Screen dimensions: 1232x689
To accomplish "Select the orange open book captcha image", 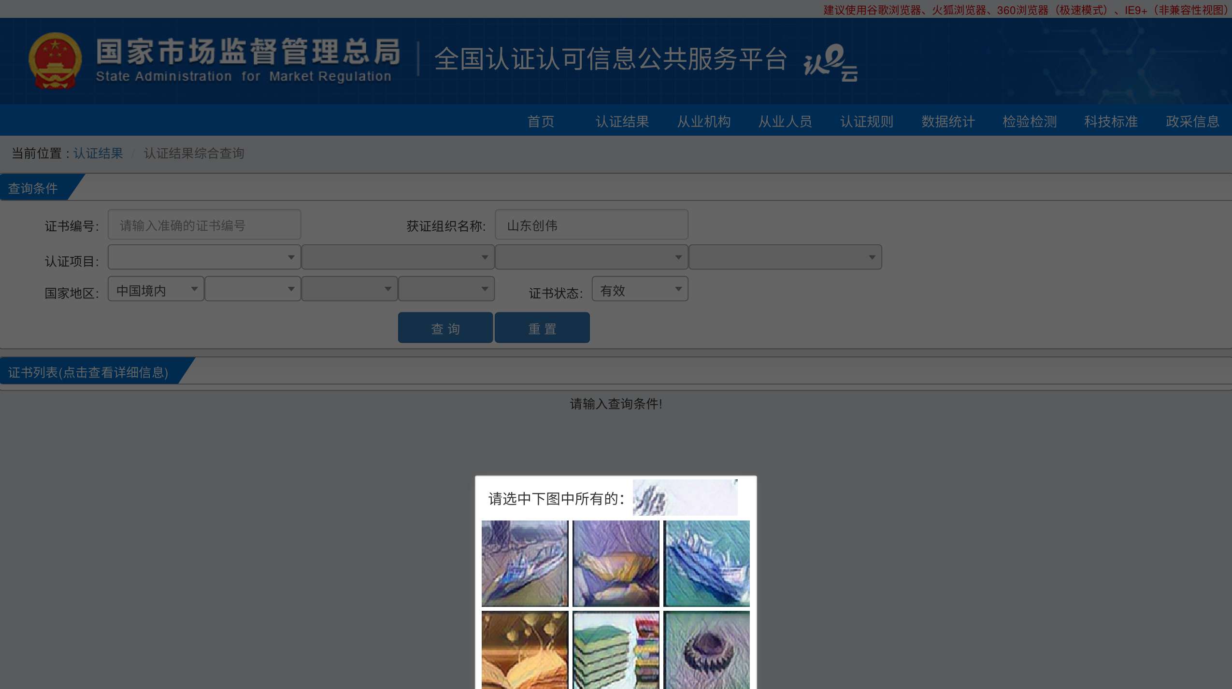I will [525, 650].
